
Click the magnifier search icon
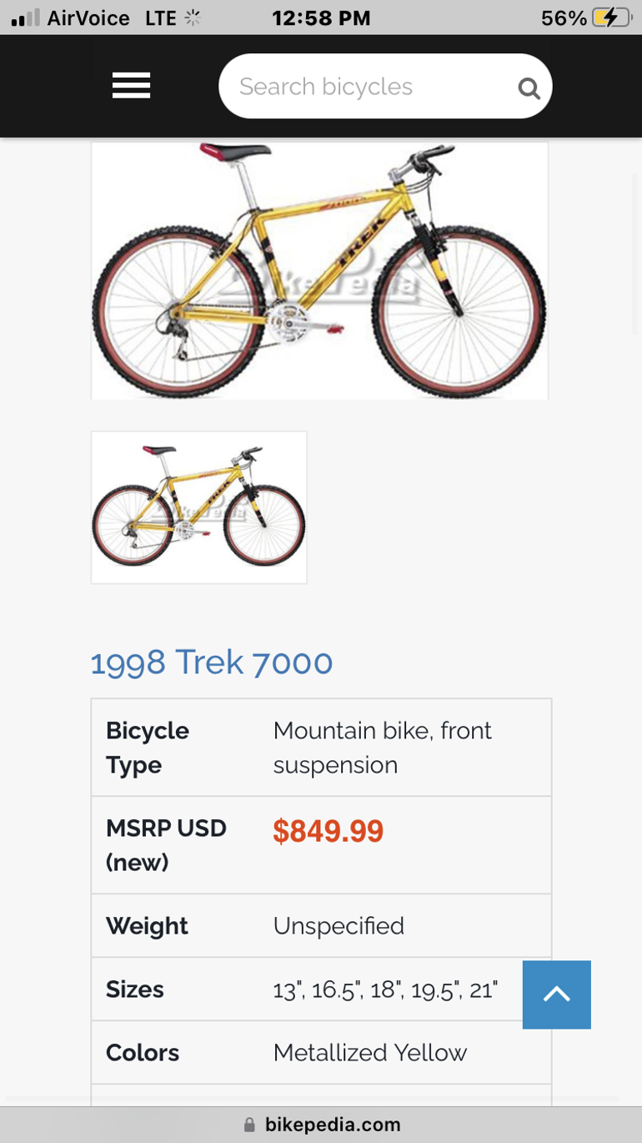pyautogui.click(x=529, y=88)
